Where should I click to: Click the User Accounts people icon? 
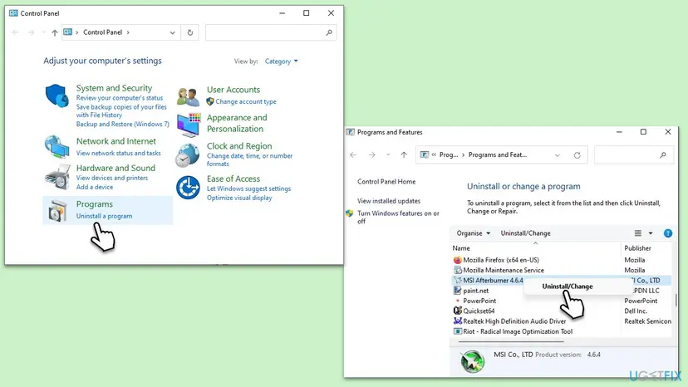pyautogui.click(x=189, y=96)
